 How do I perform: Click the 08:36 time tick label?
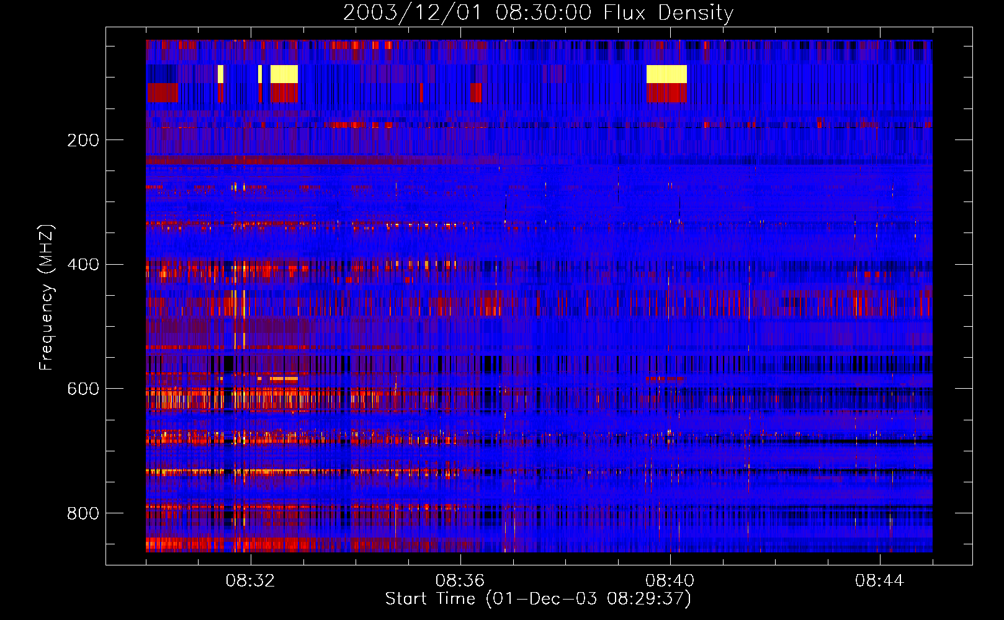coord(460,581)
